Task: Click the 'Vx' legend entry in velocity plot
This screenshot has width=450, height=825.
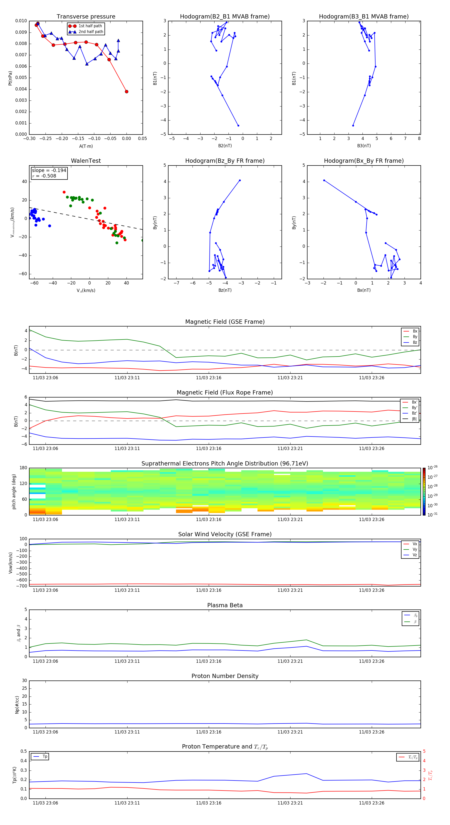Action: point(410,544)
